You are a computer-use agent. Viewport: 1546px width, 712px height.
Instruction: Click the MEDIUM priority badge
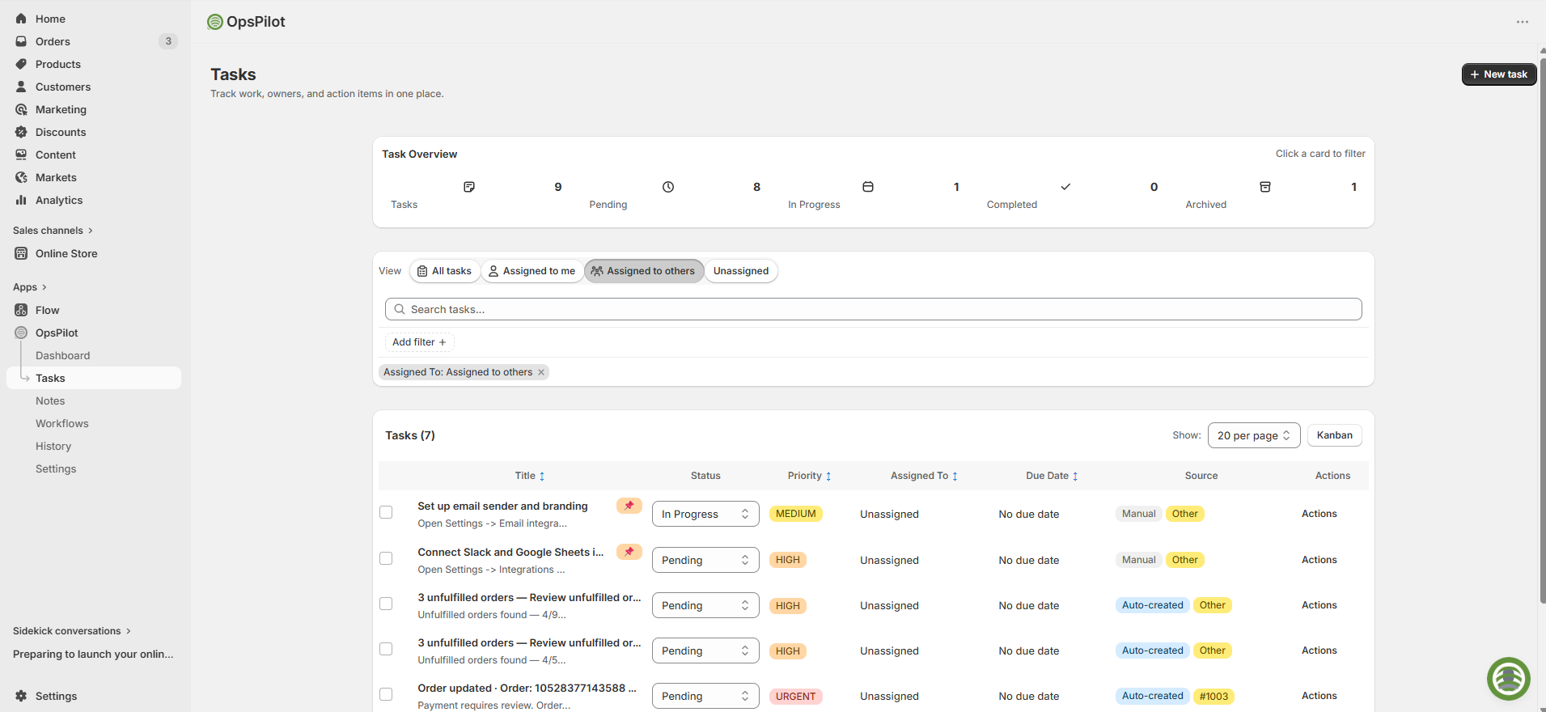tap(795, 514)
